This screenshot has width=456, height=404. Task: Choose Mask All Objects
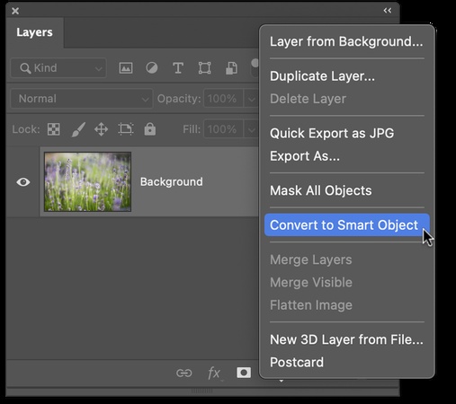(x=347, y=190)
